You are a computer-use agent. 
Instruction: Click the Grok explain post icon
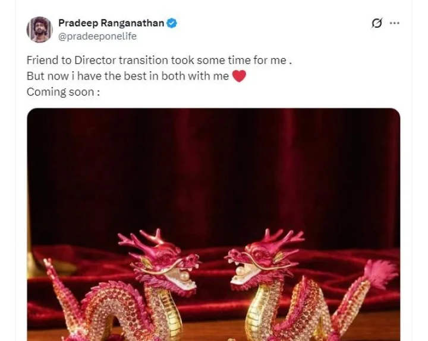(x=376, y=23)
